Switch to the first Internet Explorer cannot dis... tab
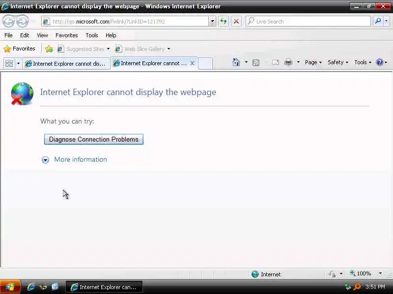This screenshot has width=393, height=294. [66, 64]
